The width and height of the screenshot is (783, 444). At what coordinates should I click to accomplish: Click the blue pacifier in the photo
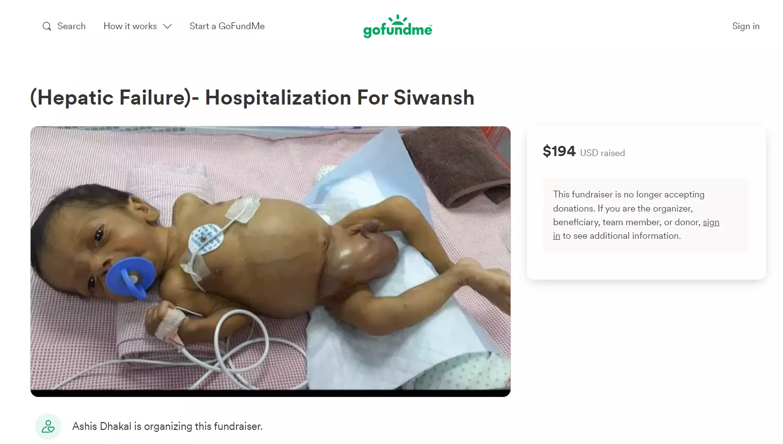click(x=130, y=276)
